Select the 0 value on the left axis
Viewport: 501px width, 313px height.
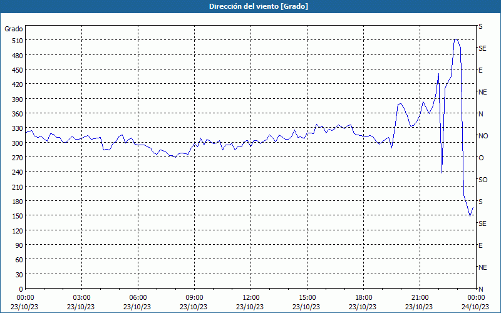coord(21,289)
